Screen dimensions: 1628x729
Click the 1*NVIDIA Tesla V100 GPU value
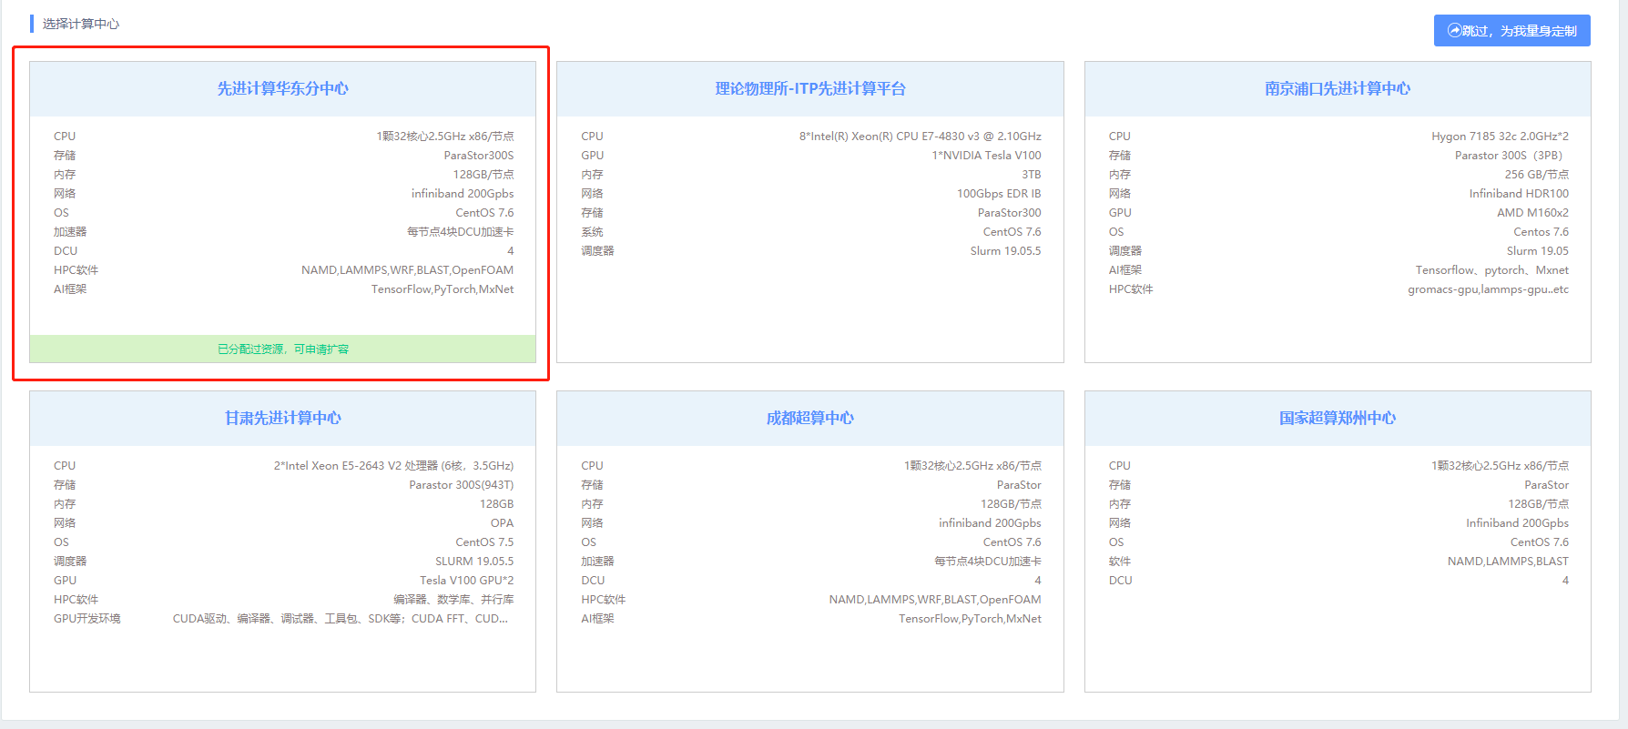tap(985, 156)
